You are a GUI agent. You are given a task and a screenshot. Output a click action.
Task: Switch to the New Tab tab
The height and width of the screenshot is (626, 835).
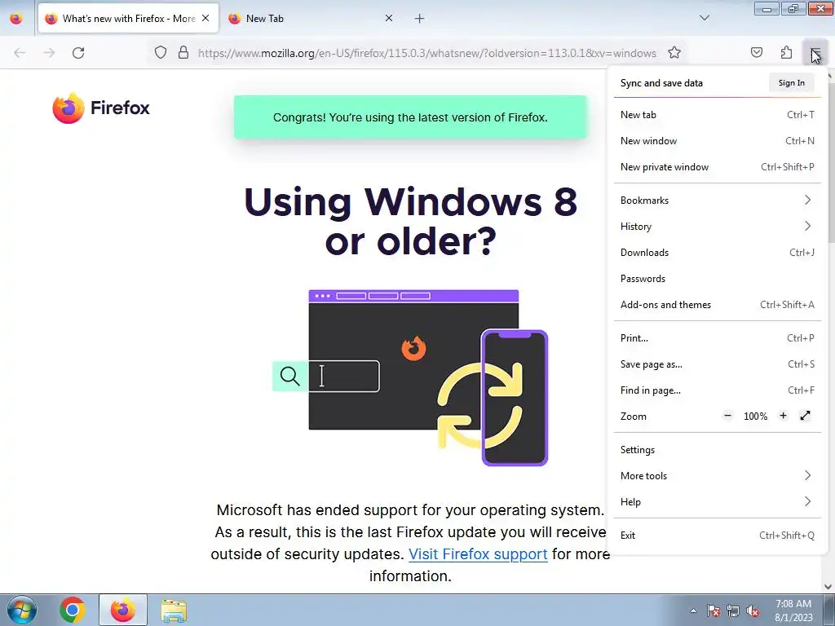coord(309,19)
